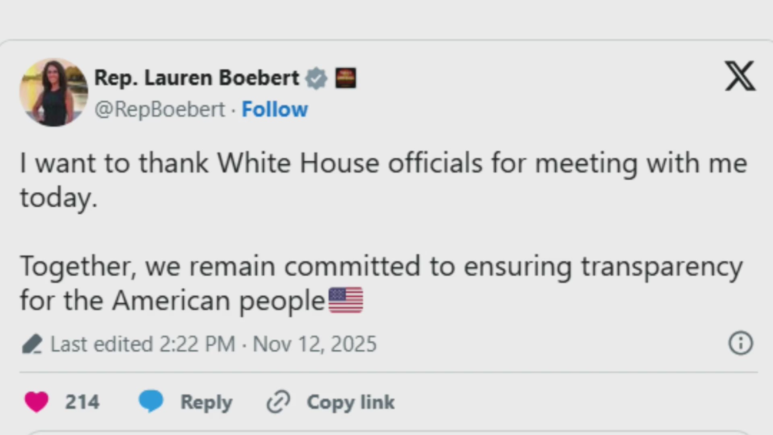Click the verified checkmark badge
Image resolution: width=773 pixels, height=435 pixels.
point(316,78)
